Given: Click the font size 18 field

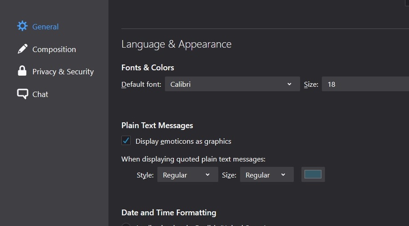Looking at the screenshot, I should tap(365, 84).
